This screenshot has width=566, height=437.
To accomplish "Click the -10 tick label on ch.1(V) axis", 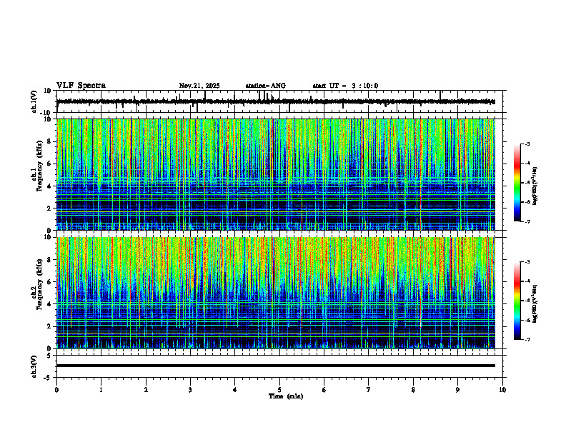I will (46, 113).
